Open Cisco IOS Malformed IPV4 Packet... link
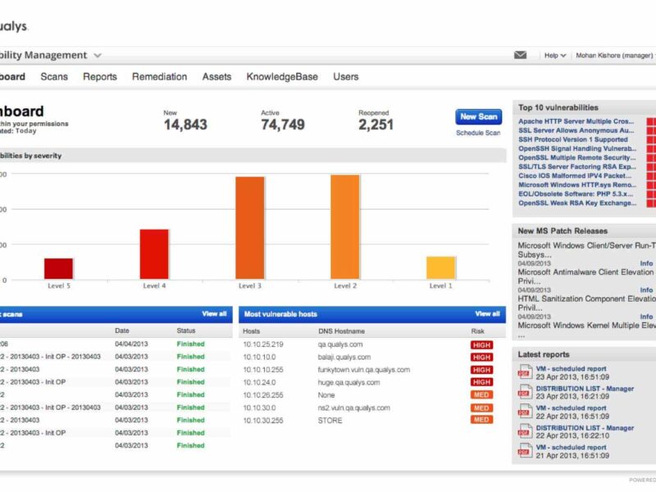 coord(575,175)
